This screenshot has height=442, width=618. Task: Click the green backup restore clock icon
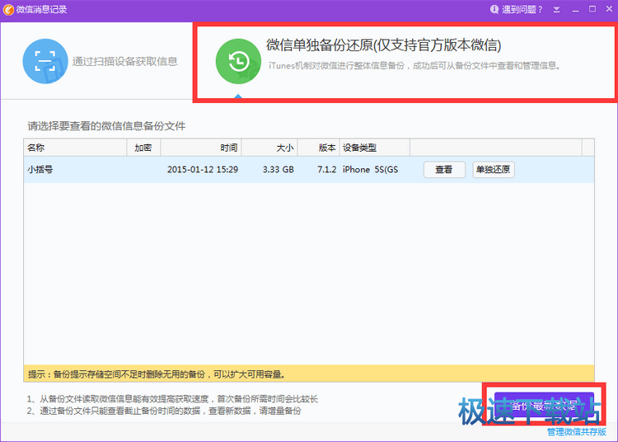tap(238, 61)
